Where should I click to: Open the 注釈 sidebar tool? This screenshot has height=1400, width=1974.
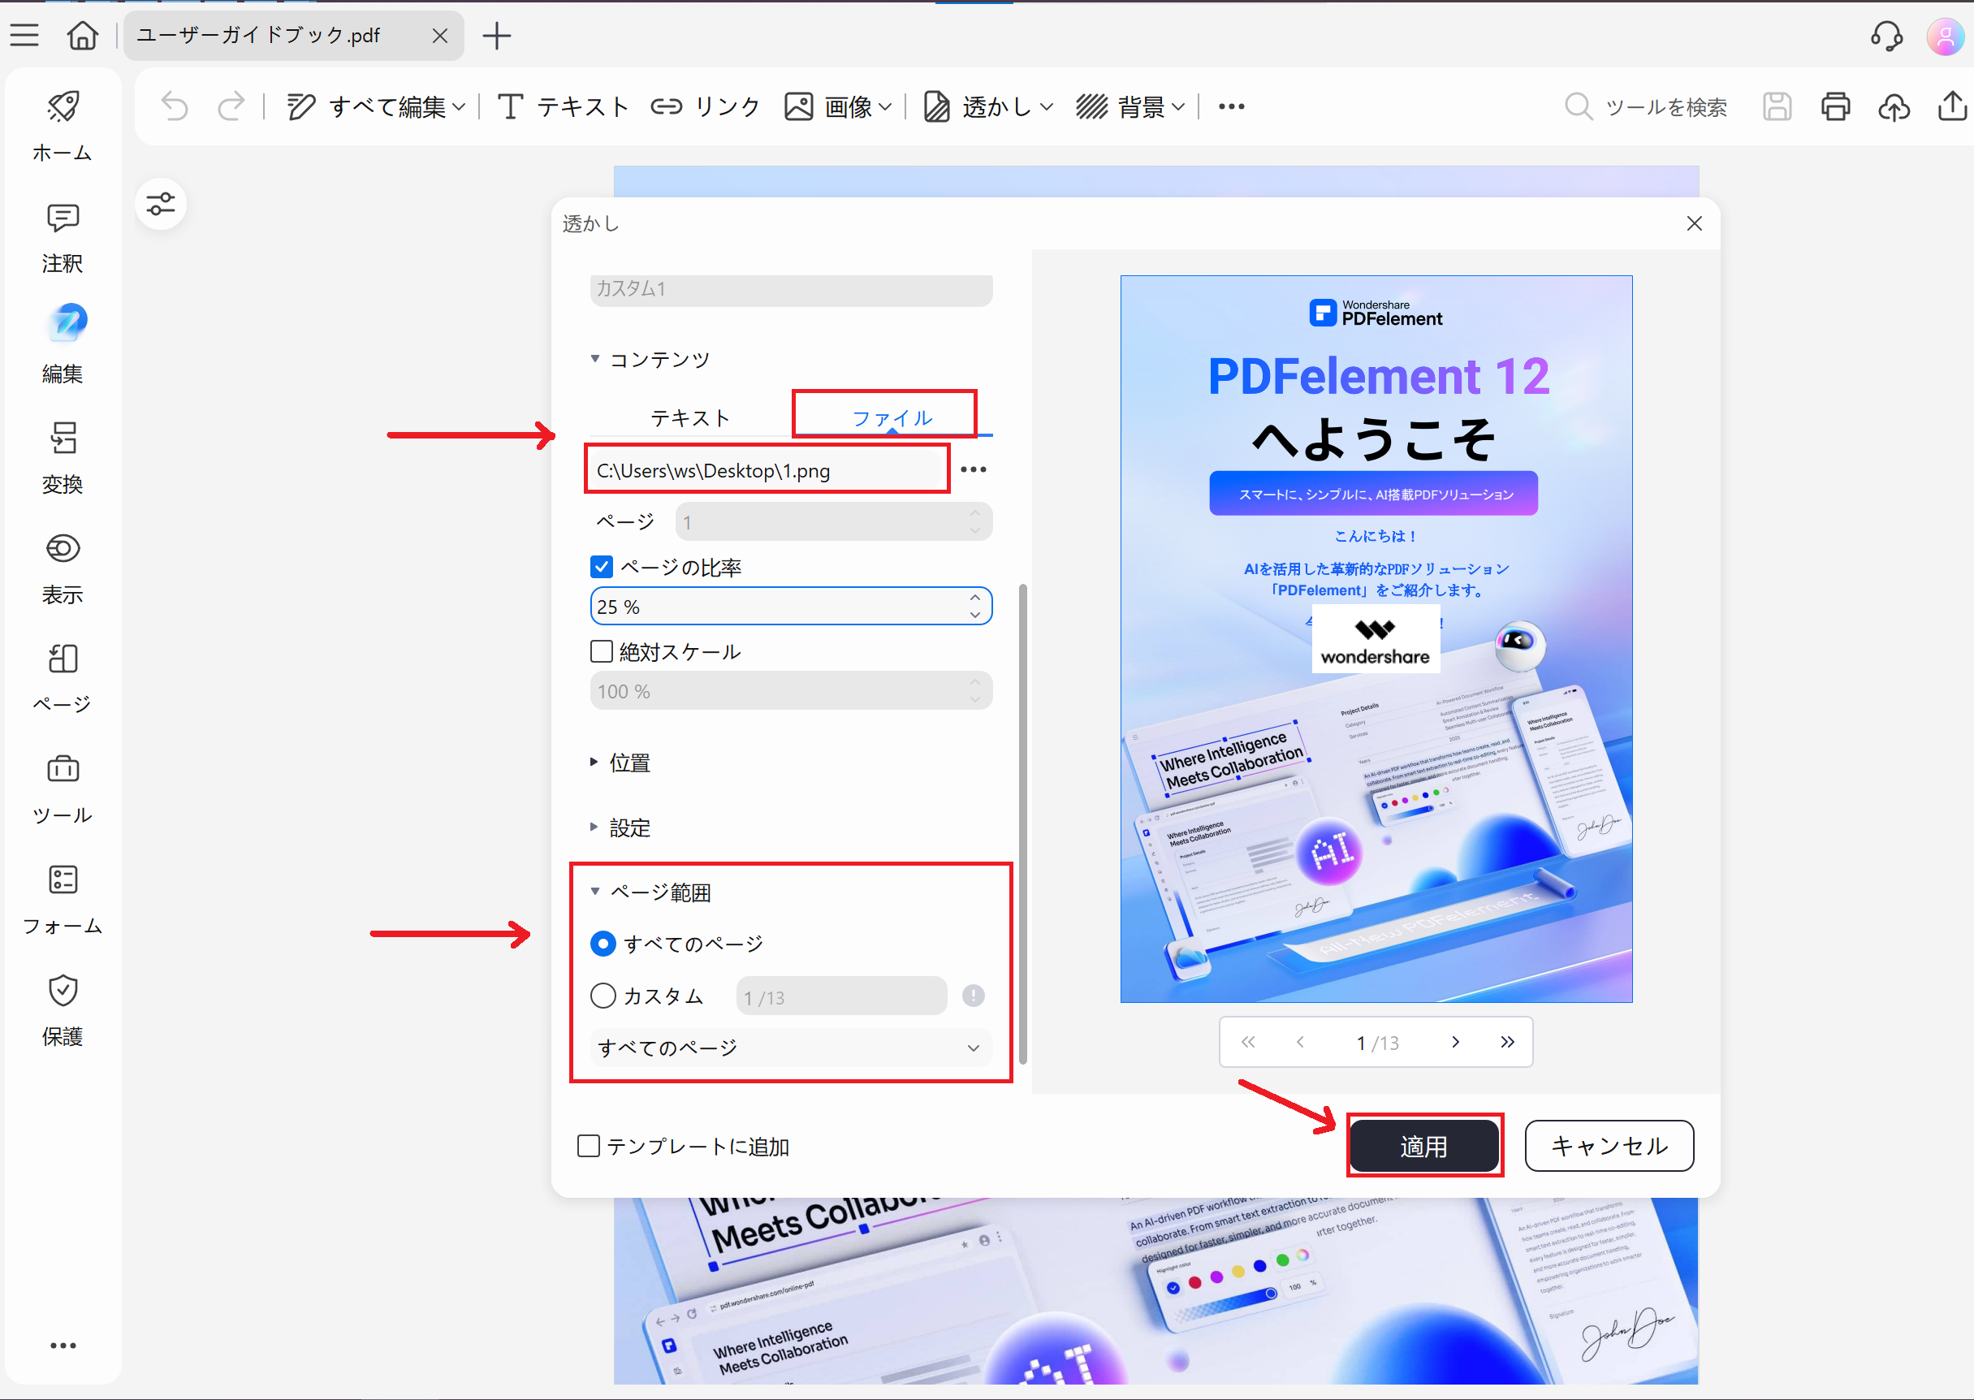pyautogui.click(x=63, y=238)
